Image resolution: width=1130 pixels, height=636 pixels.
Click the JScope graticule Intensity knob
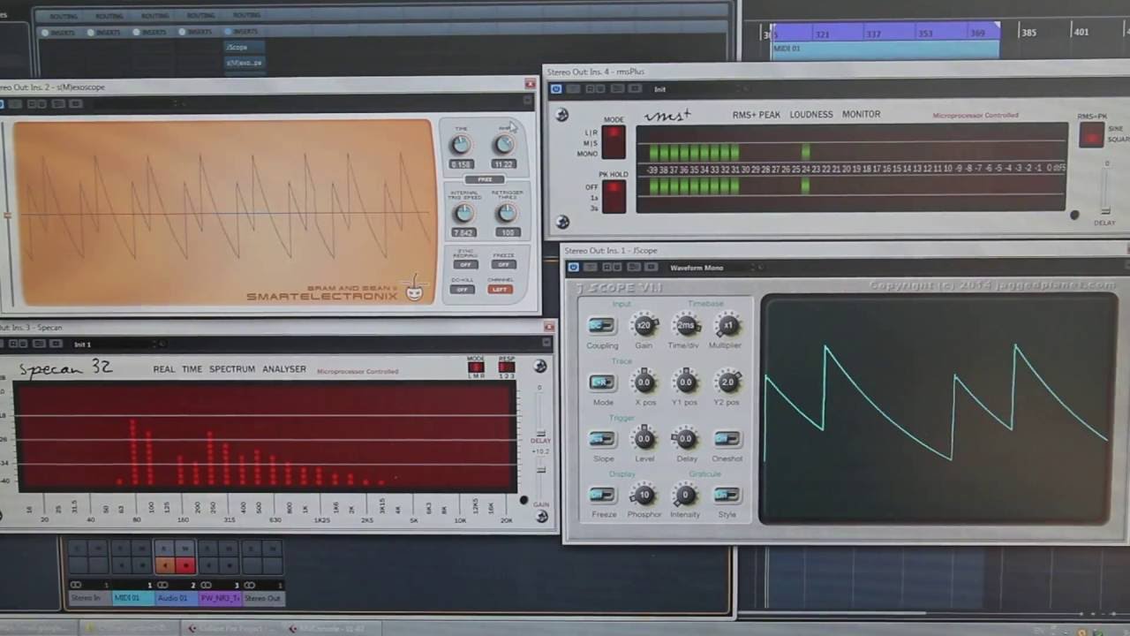[x=685, y=495]
